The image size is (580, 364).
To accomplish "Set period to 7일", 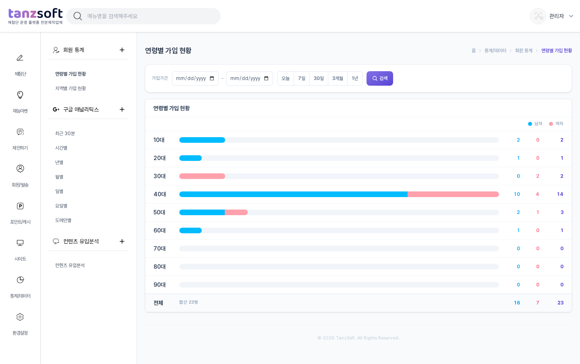I will [x=302, y=78].
